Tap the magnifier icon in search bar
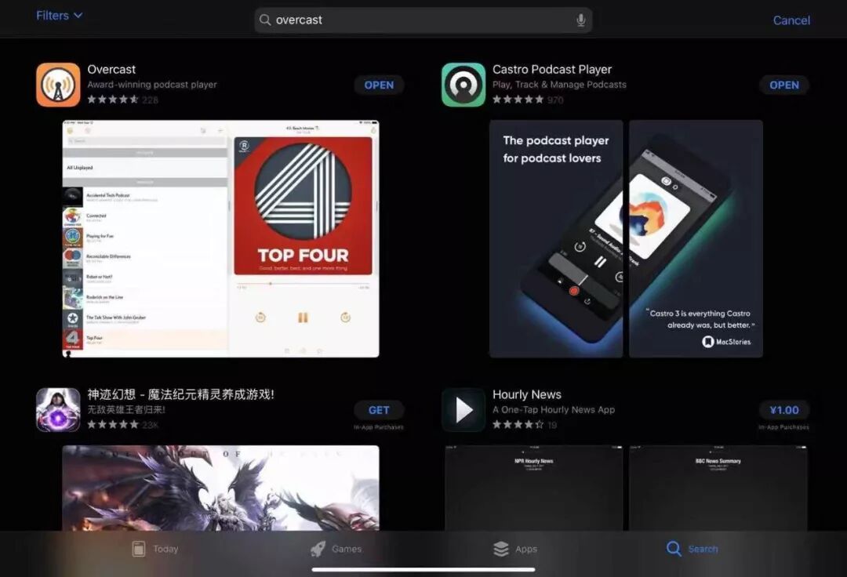This screenshot has width=847, height=577. point(265,20)
